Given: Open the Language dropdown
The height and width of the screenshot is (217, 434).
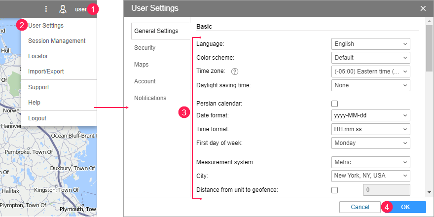Looking at the screenshot, I should [x=370, y=44].
